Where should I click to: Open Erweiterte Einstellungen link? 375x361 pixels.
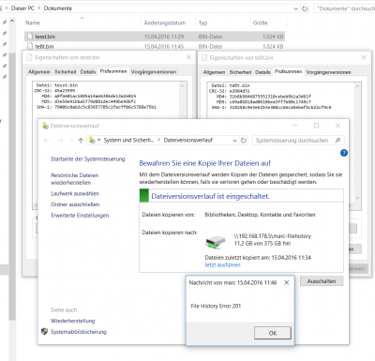80,216
